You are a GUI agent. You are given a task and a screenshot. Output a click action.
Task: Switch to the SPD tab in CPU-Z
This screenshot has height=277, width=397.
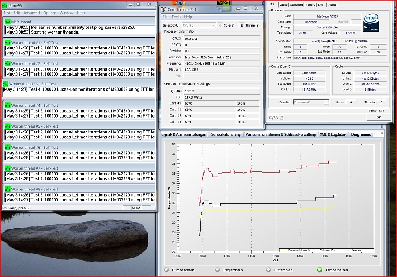[x=321, y=5]
